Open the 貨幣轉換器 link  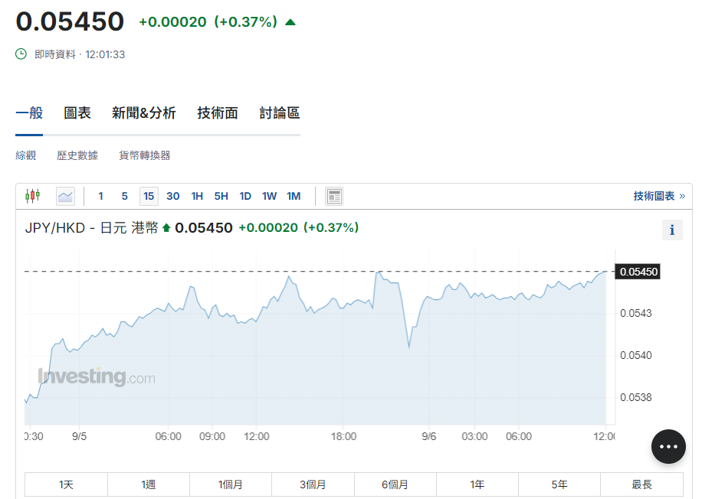click(144, 155)
